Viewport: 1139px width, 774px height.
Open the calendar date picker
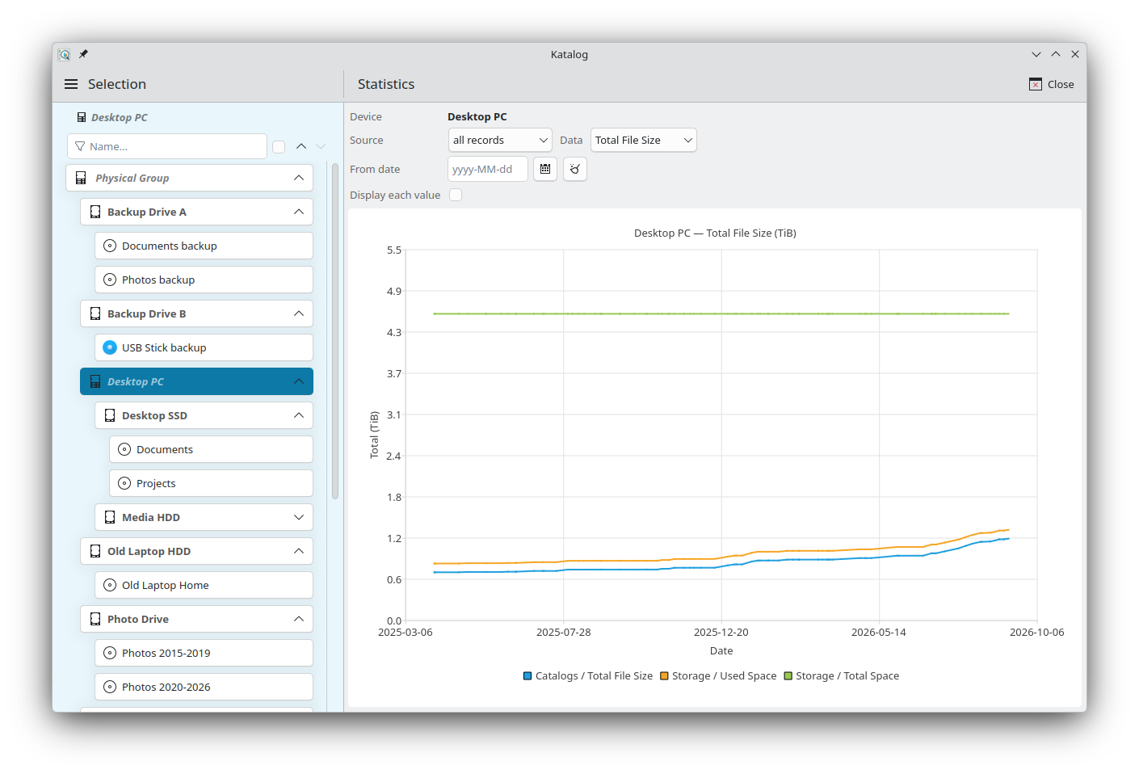(545, 169)
